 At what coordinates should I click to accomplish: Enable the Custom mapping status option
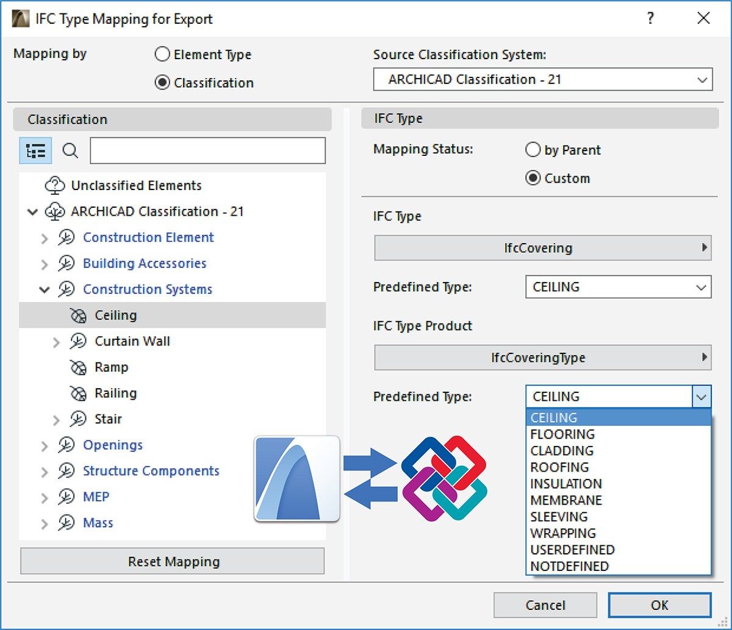[533, 178]
